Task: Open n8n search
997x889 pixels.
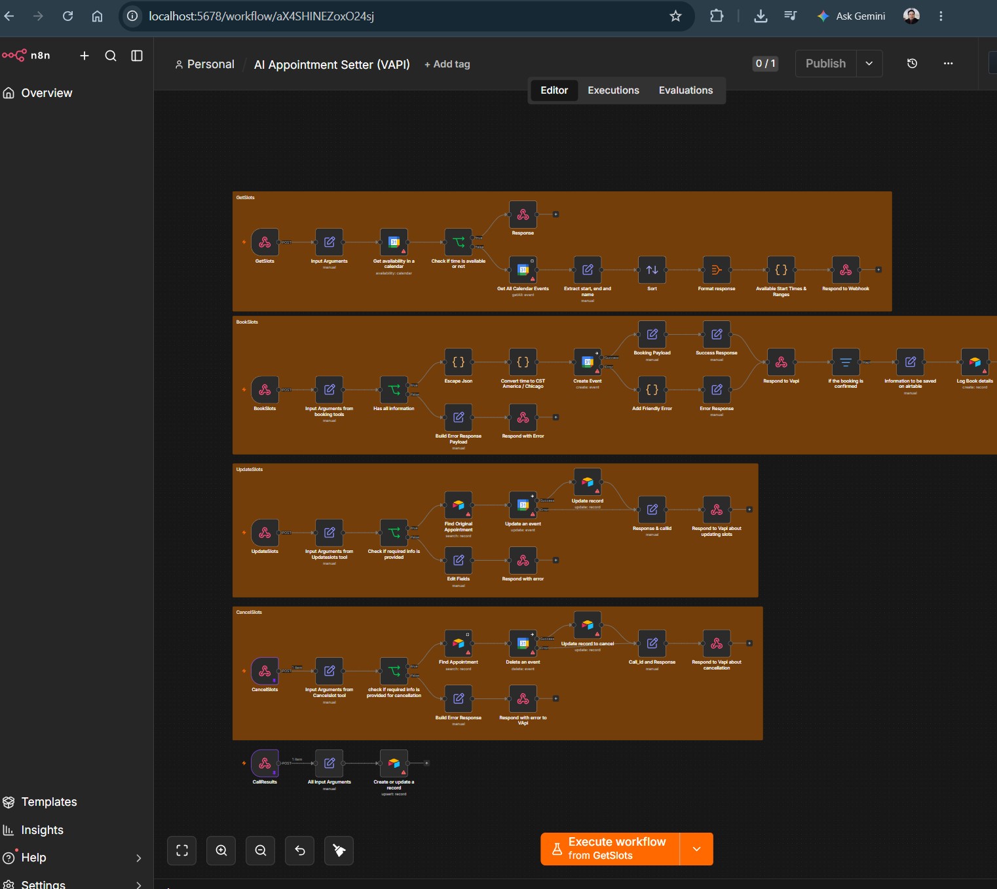Action: point(111,56)
